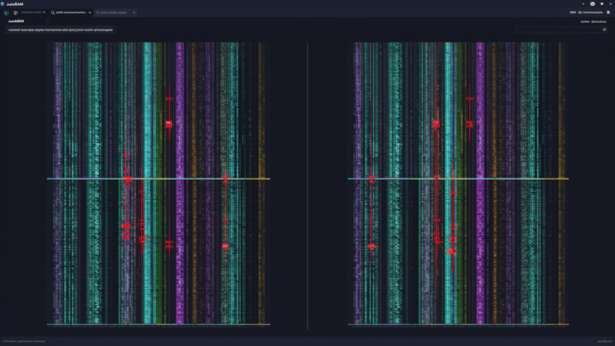Screen dimensions: 615x346
Task: Select the topmost red marker in the right alignment panel
Action: click(x=470, y=99)
